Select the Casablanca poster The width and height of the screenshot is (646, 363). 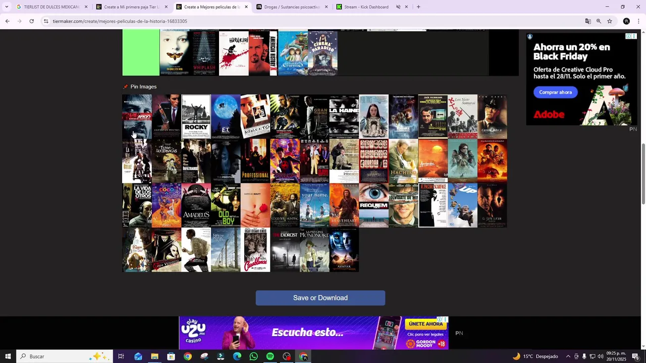click(255, 250)
